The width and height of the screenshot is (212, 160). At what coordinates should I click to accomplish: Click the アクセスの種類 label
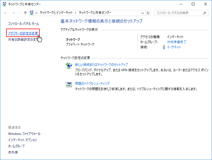click(150, 37)
